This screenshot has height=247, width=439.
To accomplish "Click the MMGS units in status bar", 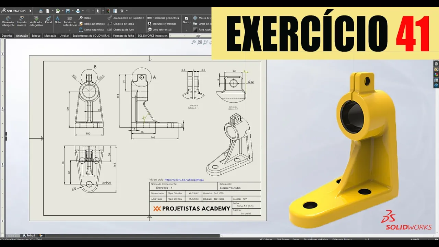I will (x=415, y=239).
